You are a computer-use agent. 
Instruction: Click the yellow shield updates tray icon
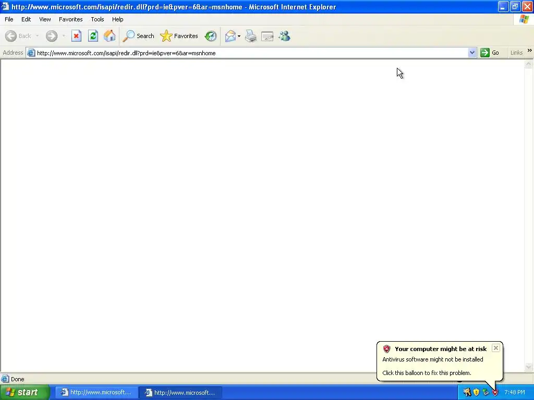point(477,393)
